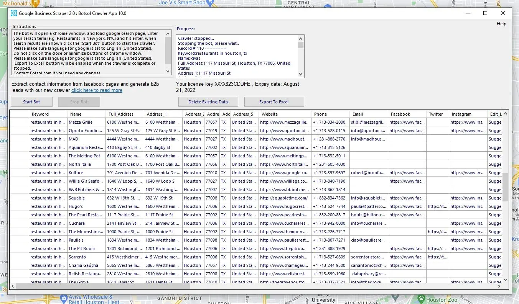Sort by the Keyword column header
519x304 pixels.
tap(48, 114)
